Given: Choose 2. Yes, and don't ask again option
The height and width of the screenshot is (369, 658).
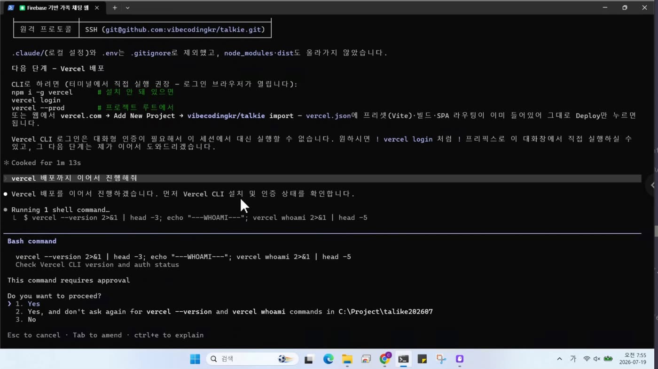Looking at the screenshot, I should [224, 312].
